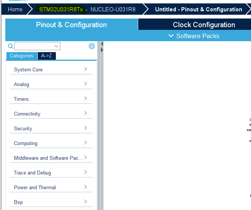251x210 pixels.
Task: Expand the panel using the right arrow
Action: point(102,50)
